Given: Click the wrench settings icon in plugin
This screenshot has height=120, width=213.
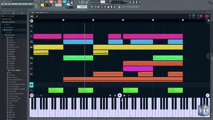Looking at the screenshot, I should coord(37,17).
